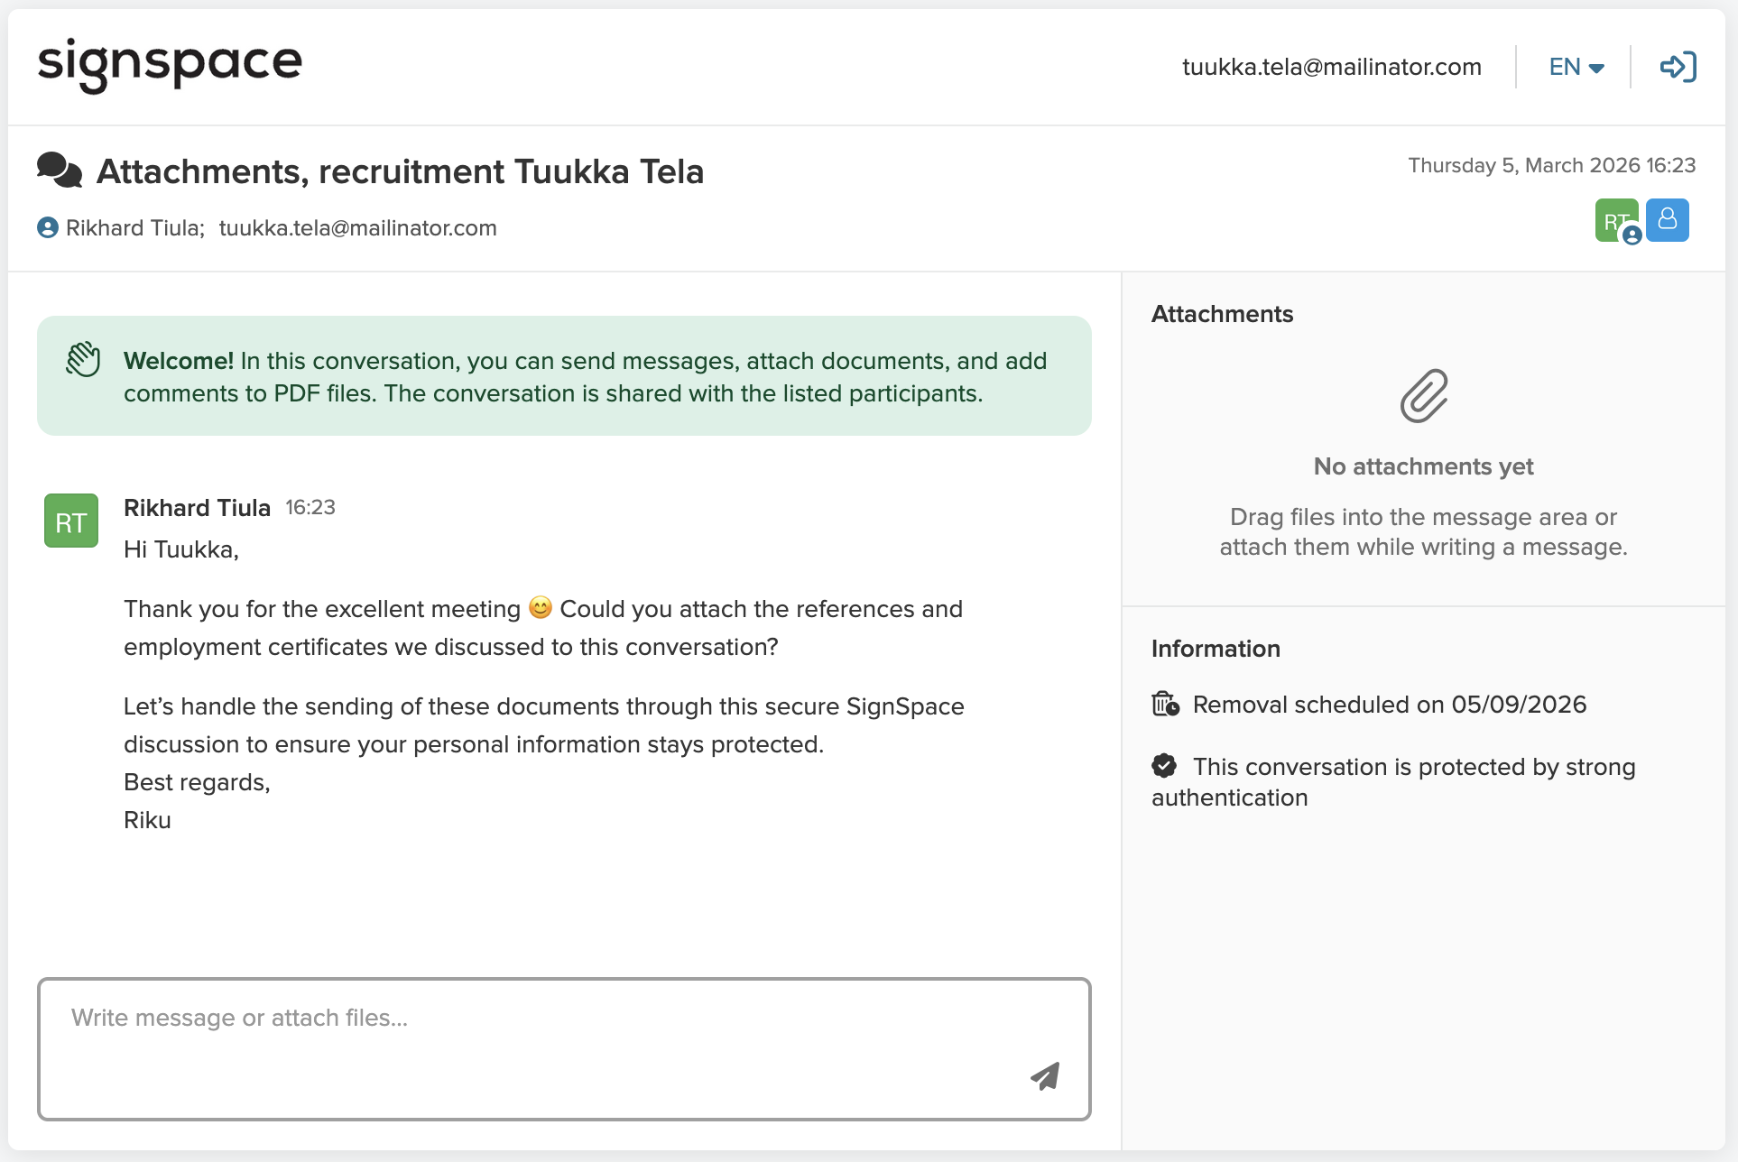Click the participant user icon before Rikhard Tiula
Image resolution: width=1738 pixels, height=1162 pixels.
[x=48, y=228]
